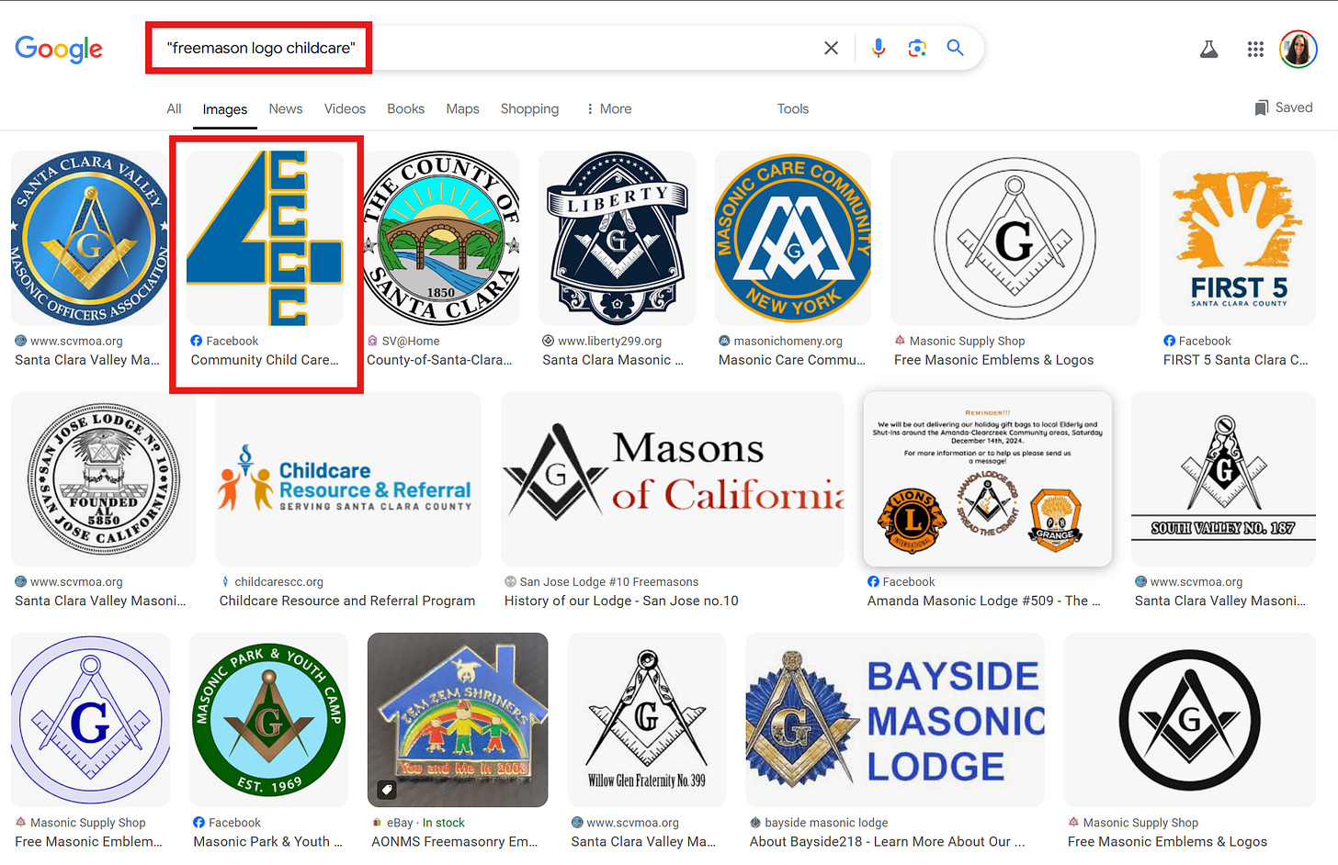This screenshot has height=865, width=1338.
Task: Open the Google apps grid icon
Action: point(1255,49)
